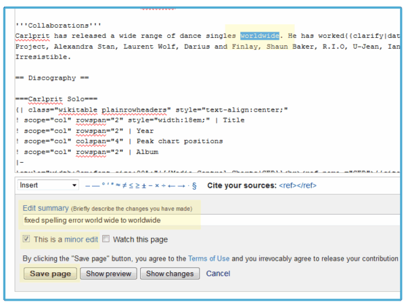Click the Save page button
The width and height of the screenshot is (406, 308).
pyautogui.click(x=50, y=274)
